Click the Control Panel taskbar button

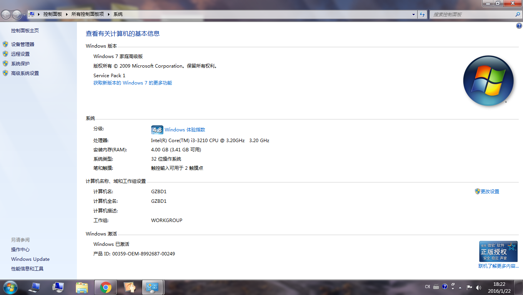point(153,287)
